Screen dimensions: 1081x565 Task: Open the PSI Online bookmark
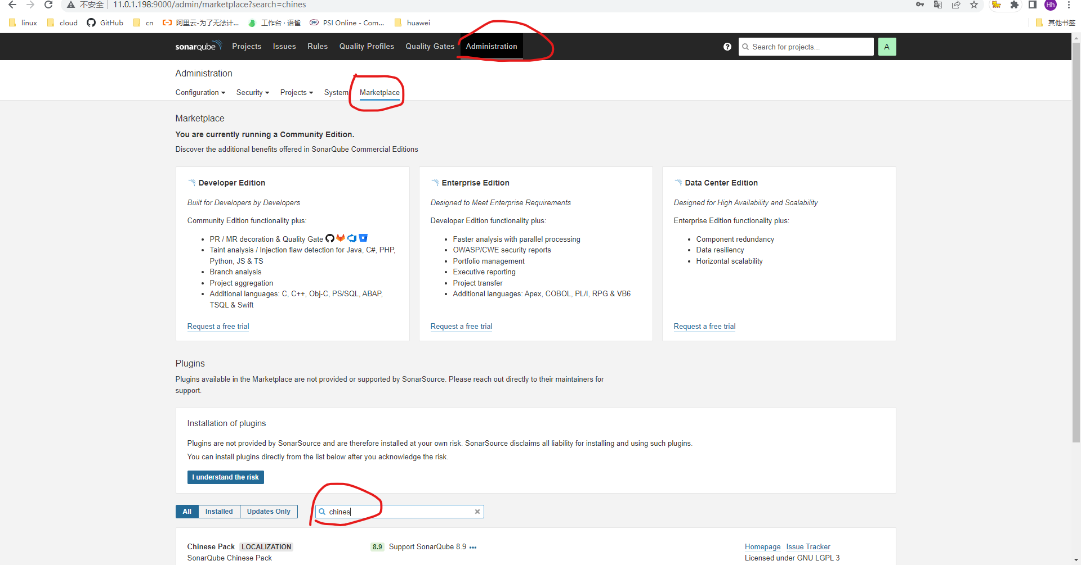[x=347, y=22]
